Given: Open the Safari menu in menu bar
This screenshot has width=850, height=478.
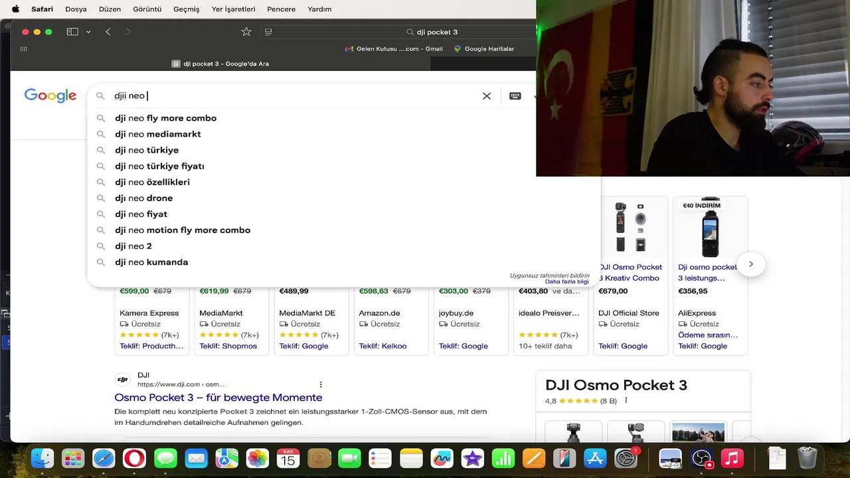Looking at the screenshot, I should click(42, 9).
